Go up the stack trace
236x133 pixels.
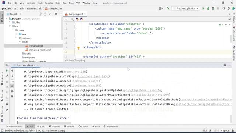coord(12,71)
